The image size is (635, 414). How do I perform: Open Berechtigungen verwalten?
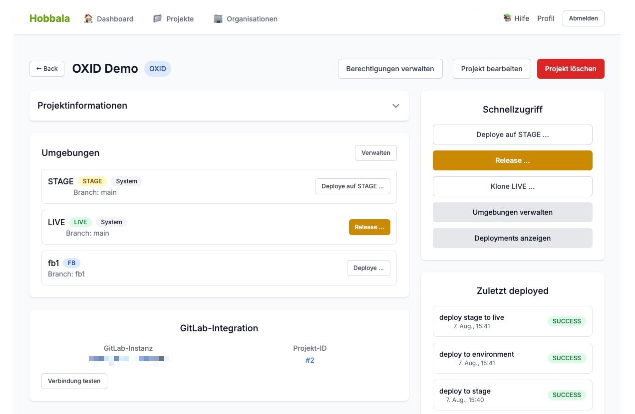[x=390, y=69]
